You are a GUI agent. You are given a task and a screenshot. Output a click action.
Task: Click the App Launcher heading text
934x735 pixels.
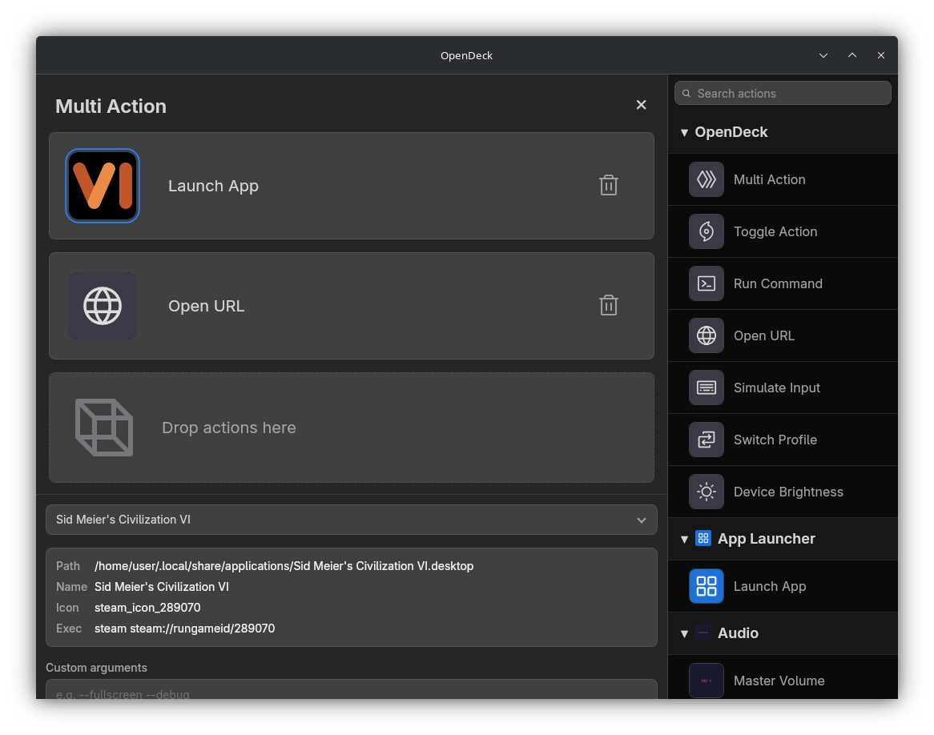[766, 539]
